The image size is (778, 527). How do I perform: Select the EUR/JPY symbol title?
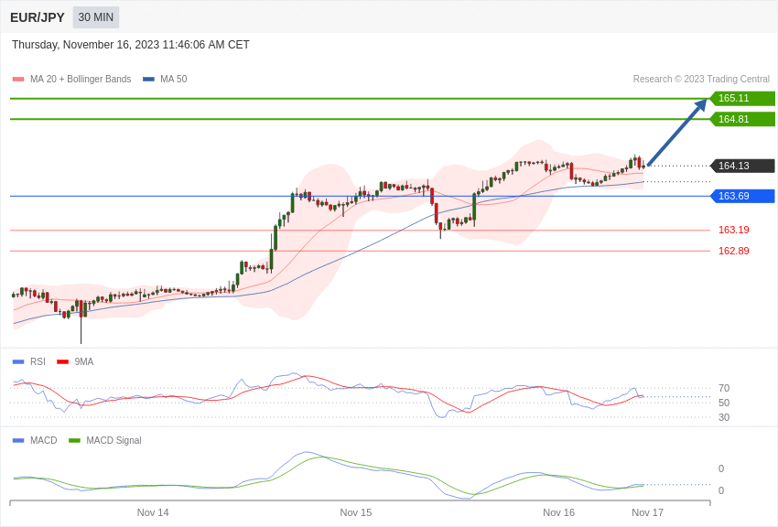(x=38, y=17)
